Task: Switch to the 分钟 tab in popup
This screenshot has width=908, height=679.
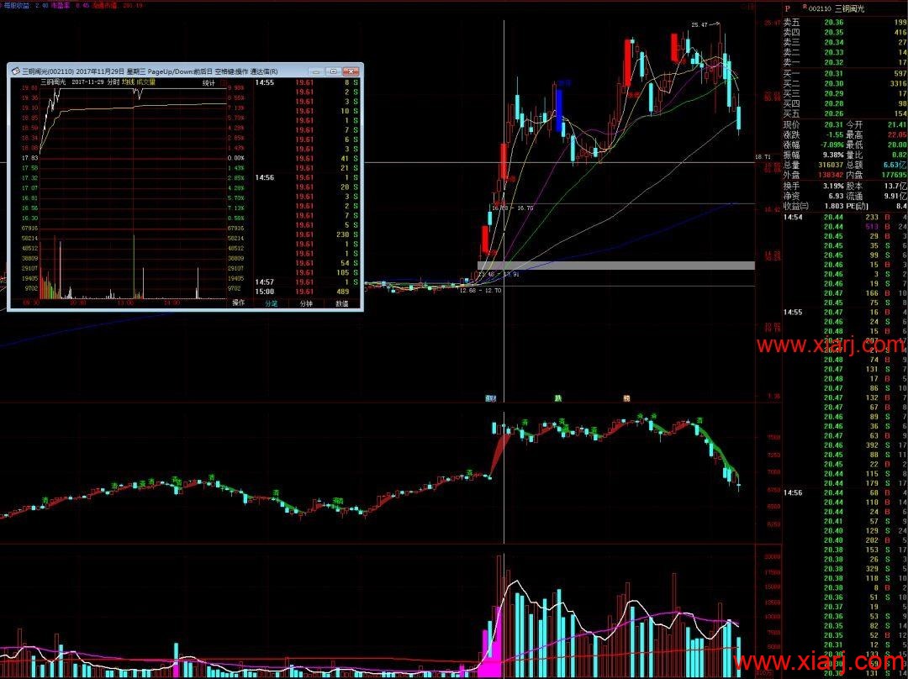Action: tap(306, 303)
